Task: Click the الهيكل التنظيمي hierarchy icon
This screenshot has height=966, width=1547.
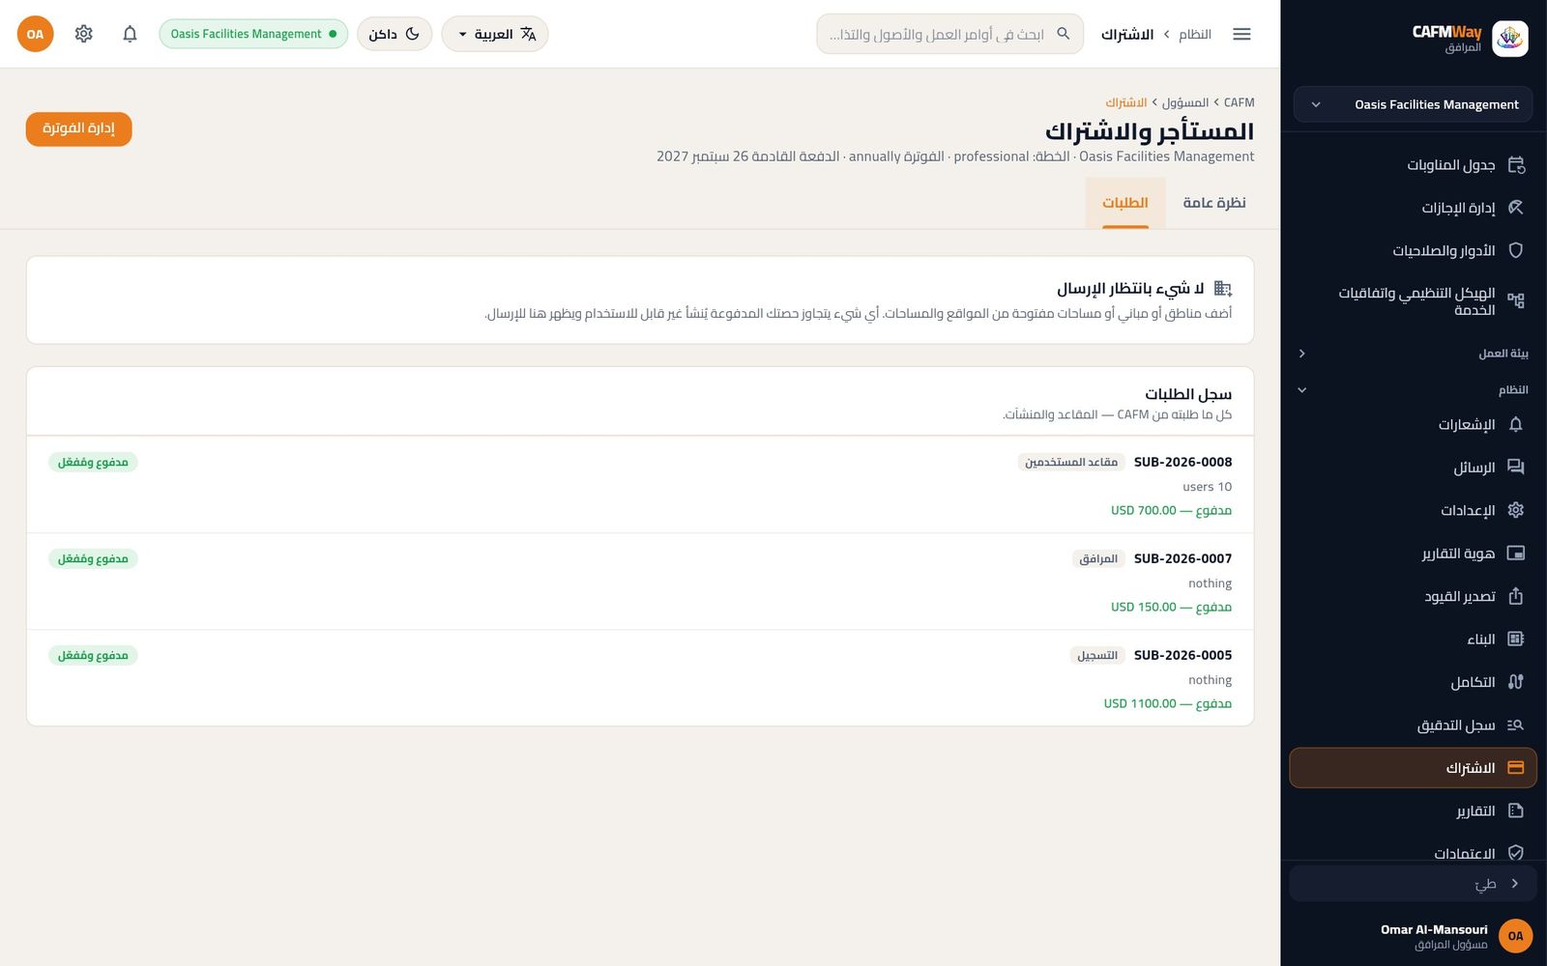Action: pyautogui.click(x=1515, y=300)
